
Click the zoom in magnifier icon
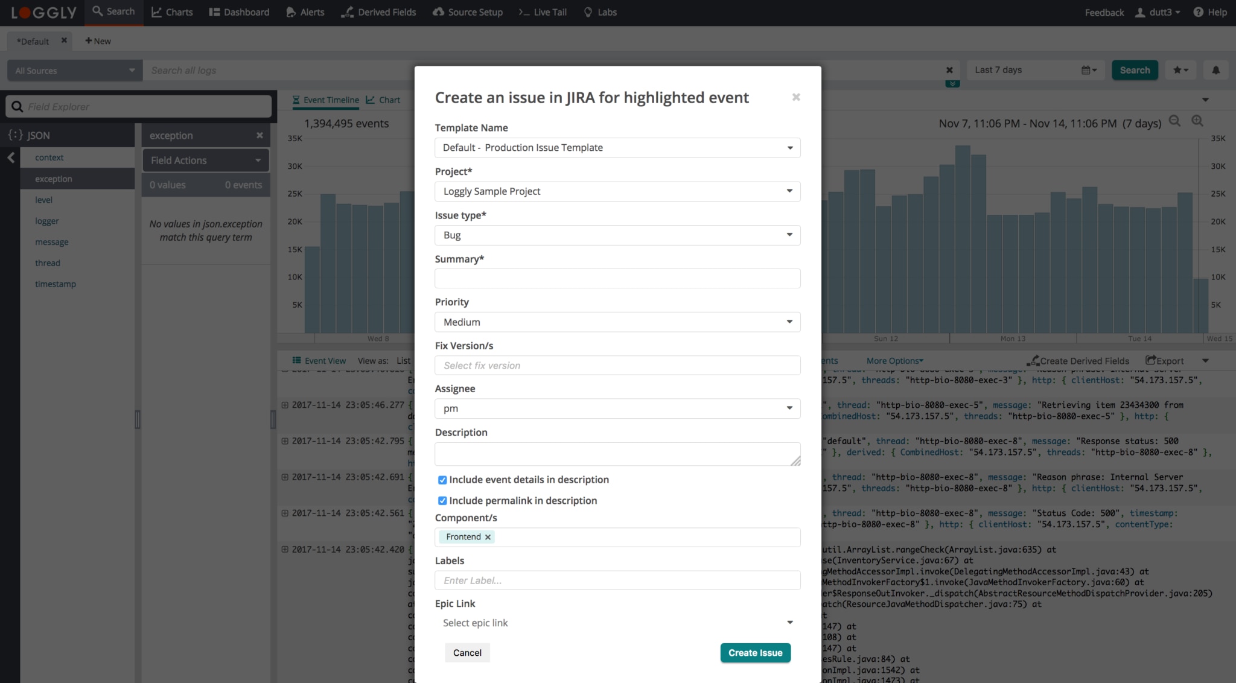pyautogui.click(x=1197, y=121)
